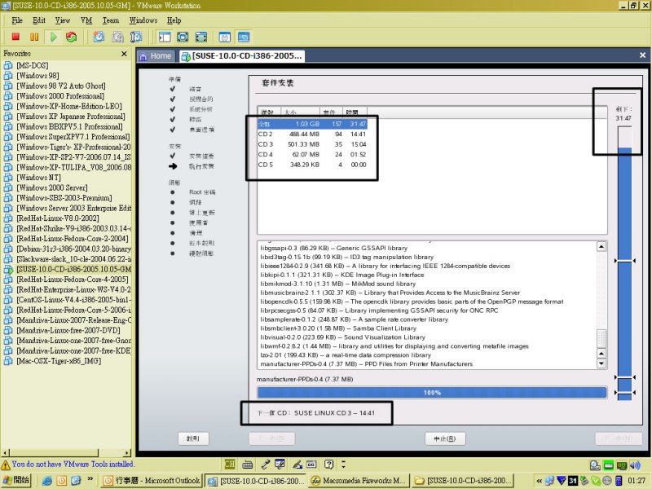The image size is (652, 489).
Task: Select the CD 5 row 348.29 KB
Action: click(312, 165)
